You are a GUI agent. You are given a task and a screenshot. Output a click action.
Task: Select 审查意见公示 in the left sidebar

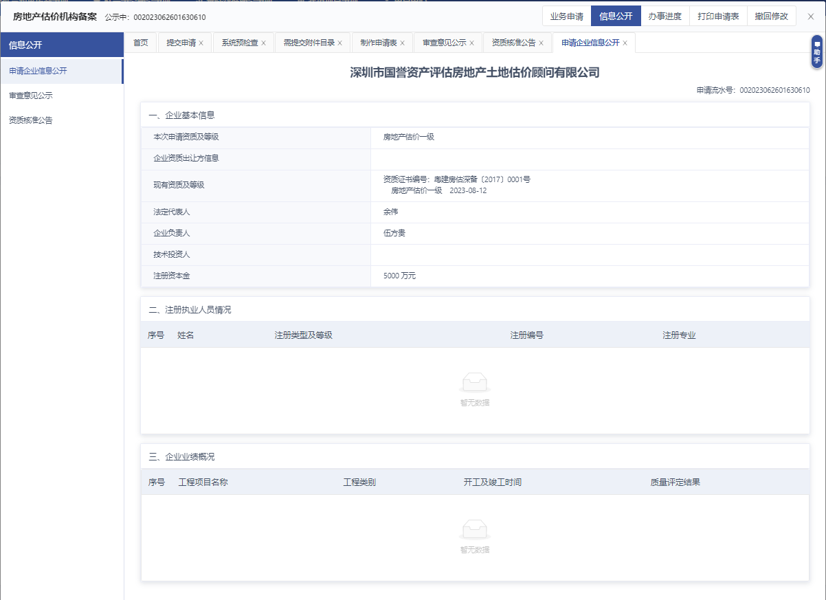31,96
